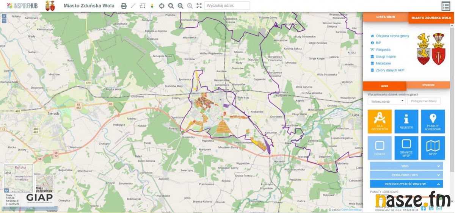This screenshot has width=455, height=213.
Task: Expand the WMS section
Action: point(406,166)
